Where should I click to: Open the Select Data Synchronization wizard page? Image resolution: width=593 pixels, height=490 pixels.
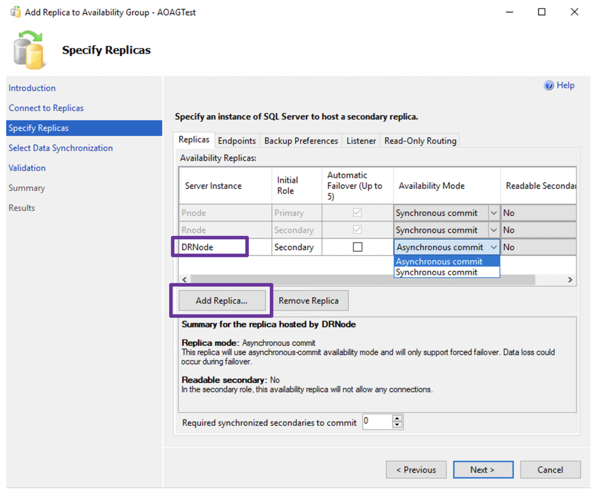61,148
